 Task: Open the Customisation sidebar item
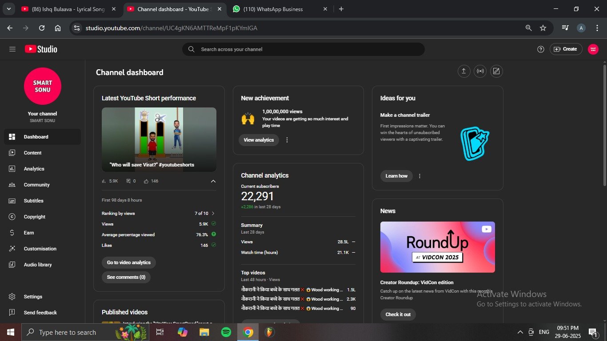click(42, 249)
